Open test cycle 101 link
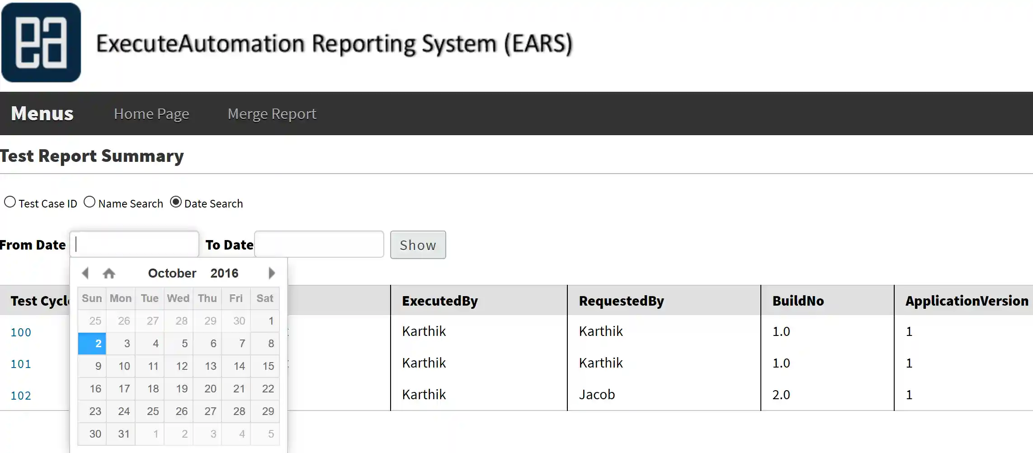This screenshot has height=453, width=1033. pyautogui.click(x=21, y=364)
